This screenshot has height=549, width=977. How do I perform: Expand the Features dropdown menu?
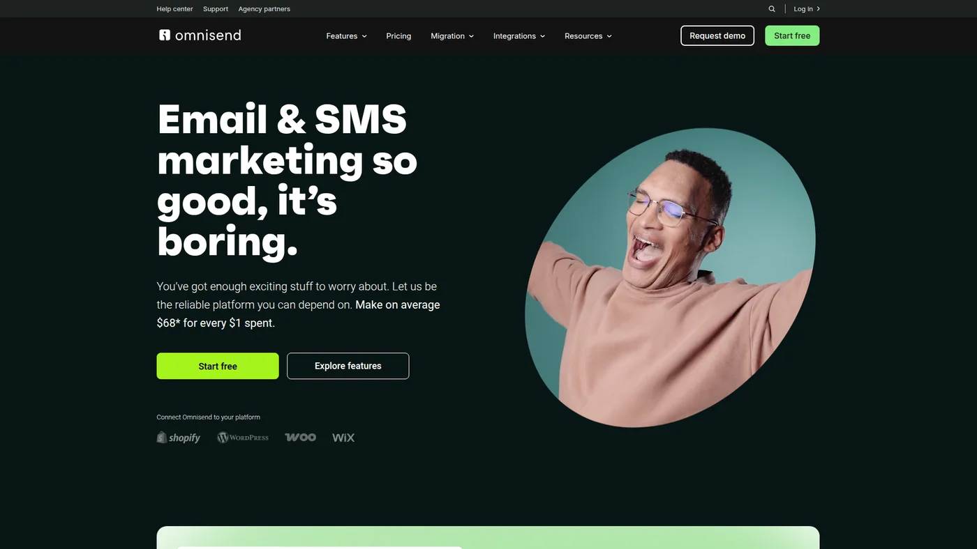pyautogui.click(x=346, y=36)
